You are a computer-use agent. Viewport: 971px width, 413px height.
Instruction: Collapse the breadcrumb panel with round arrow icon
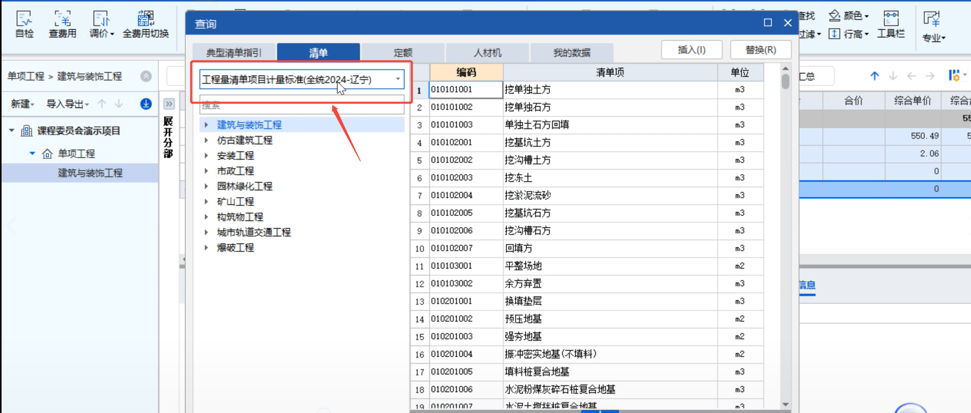pyautogui.click(x=146, y=76)
